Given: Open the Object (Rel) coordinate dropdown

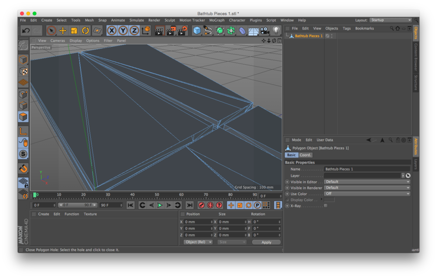Looking at the screenshot, I should coord(198,242).
